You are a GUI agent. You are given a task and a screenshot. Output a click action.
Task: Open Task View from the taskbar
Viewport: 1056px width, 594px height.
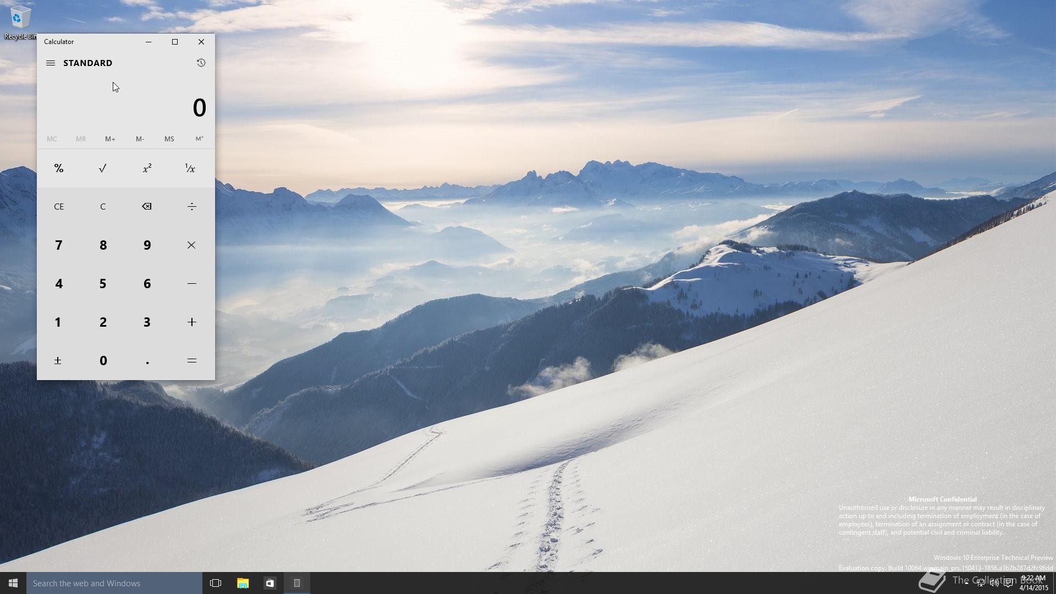coord(216,583)
